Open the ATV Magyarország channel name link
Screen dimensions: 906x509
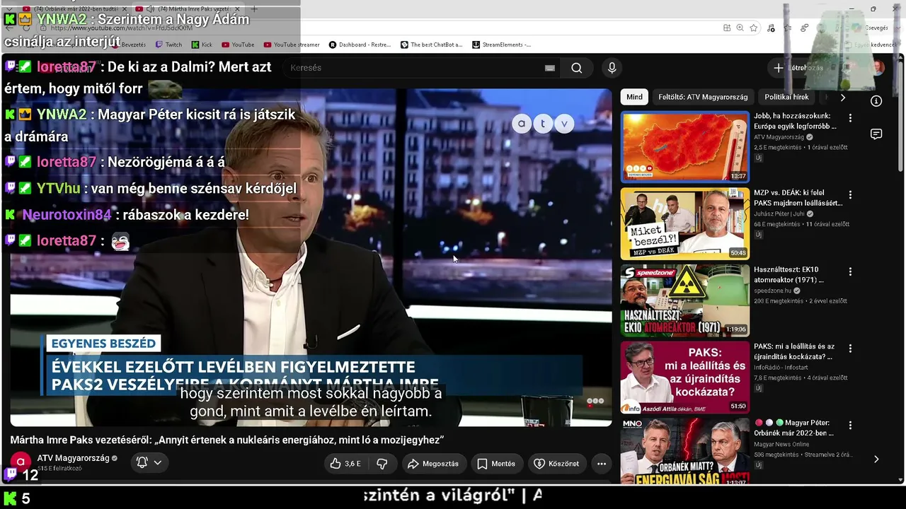[x=73, y=458]
